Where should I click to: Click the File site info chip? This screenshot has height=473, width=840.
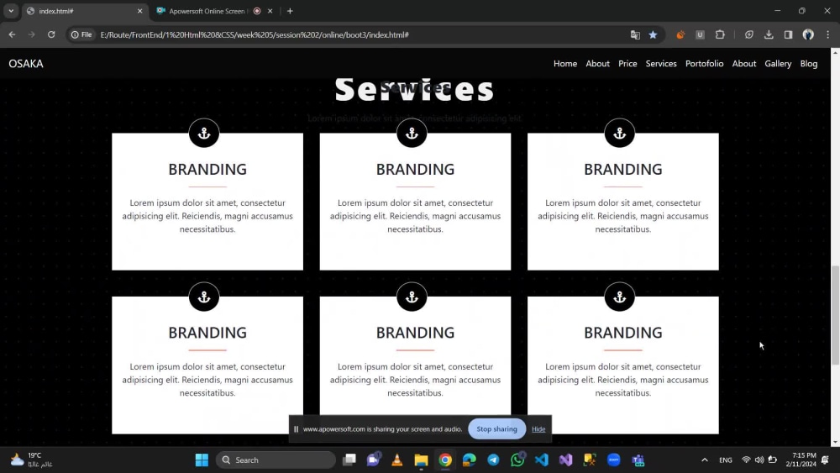click(x=81, y=34)
